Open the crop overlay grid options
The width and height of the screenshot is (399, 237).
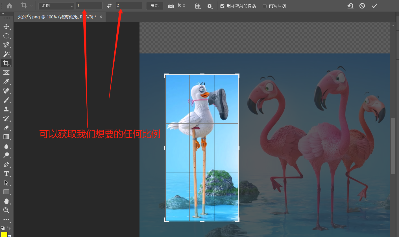tap(198, 6)
